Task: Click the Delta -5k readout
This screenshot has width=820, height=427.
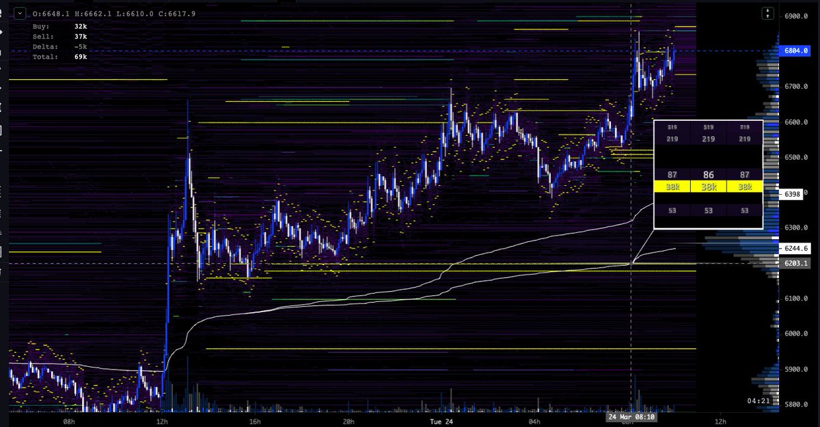Action: click(59, 46)
